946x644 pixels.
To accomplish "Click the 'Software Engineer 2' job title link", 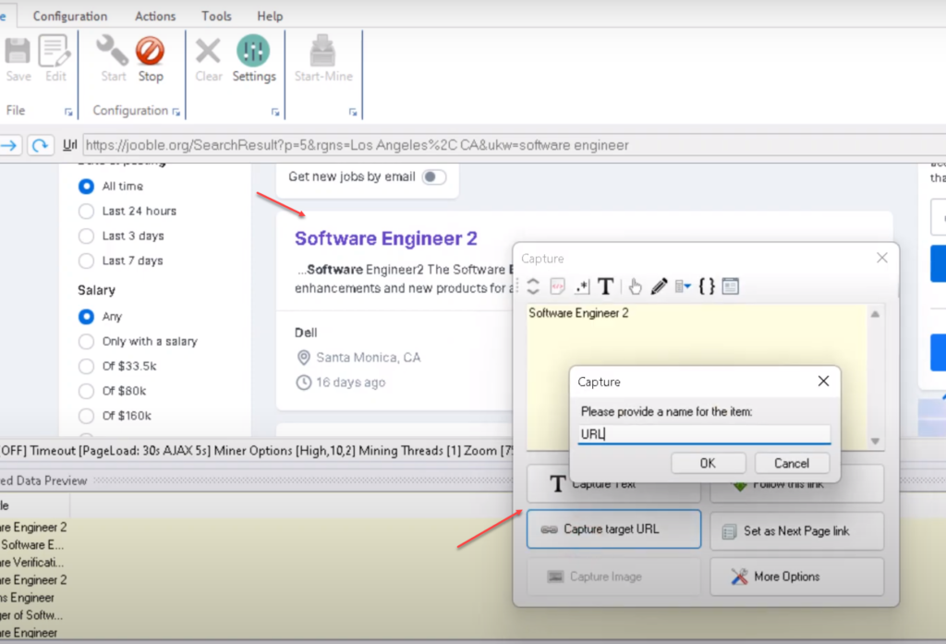I will coord(385,238).
